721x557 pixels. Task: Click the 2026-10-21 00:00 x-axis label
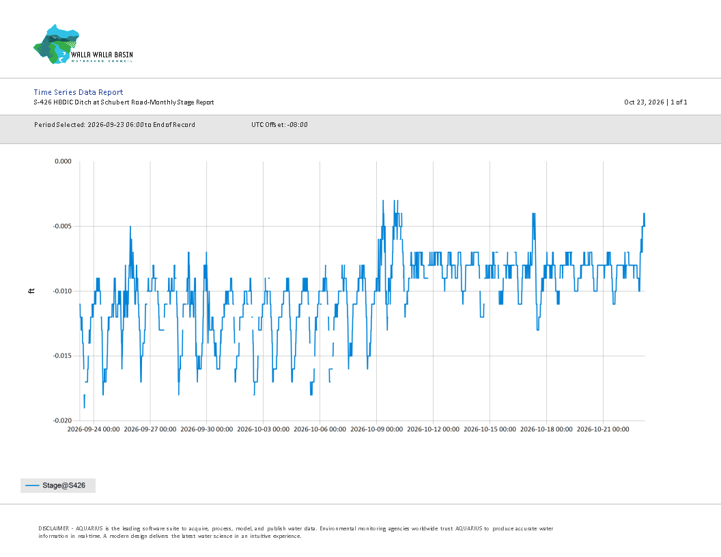[x=603, y=429]
